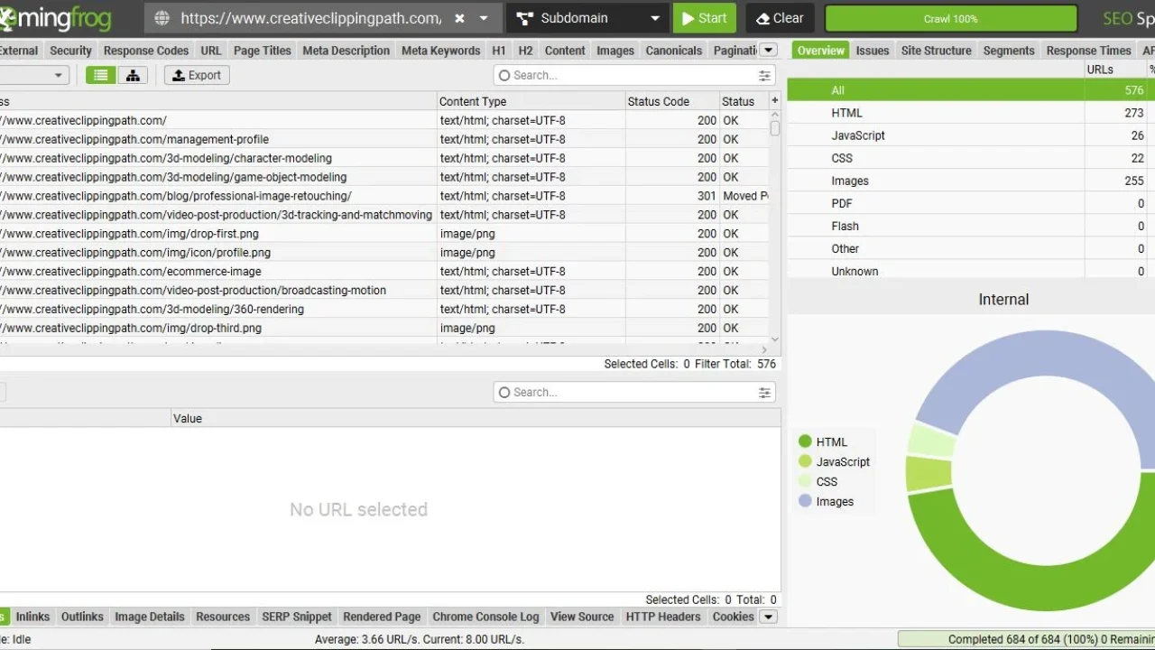This screenshot has height=650, width=1155.
Task: Open advanced search options with the sliders icon
Action: coord(764,75)
